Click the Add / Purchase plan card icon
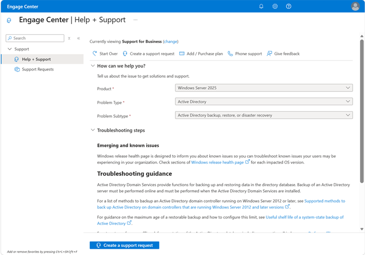The height and width of the screenshot is (255, 365). [182, 53]
